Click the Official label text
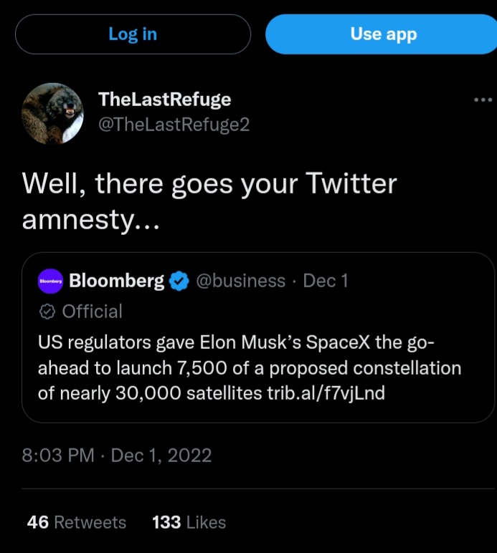This screenshot has height=553, width=497. [92, 312]
